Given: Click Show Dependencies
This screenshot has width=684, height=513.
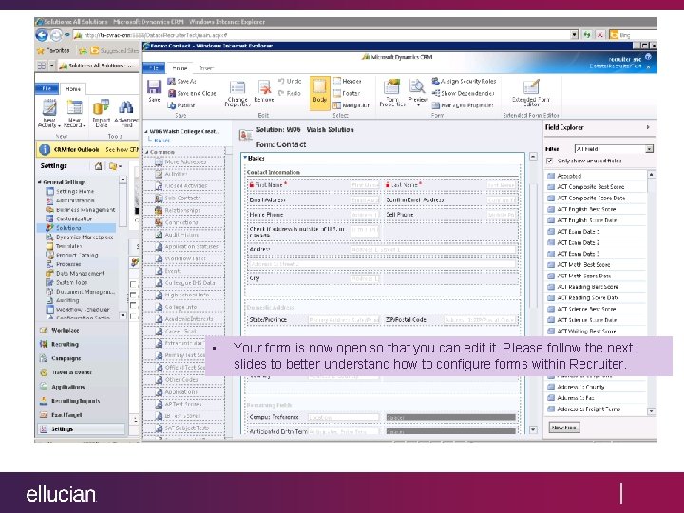Looking at the screenshot, I should click(x=463, y=93).
